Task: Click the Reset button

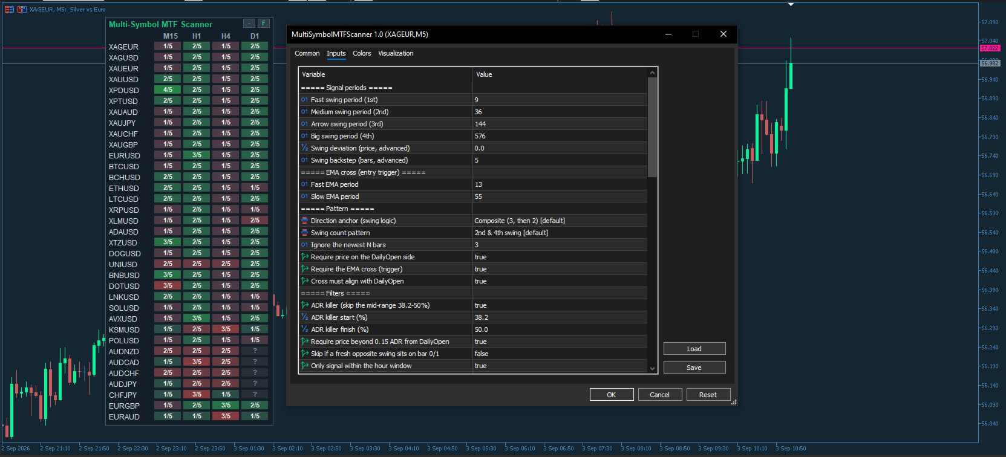Action: [x=708, y=395]
